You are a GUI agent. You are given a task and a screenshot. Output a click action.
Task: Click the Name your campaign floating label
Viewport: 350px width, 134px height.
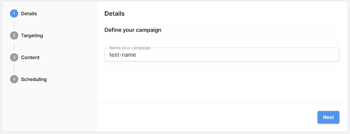(130, 48)
